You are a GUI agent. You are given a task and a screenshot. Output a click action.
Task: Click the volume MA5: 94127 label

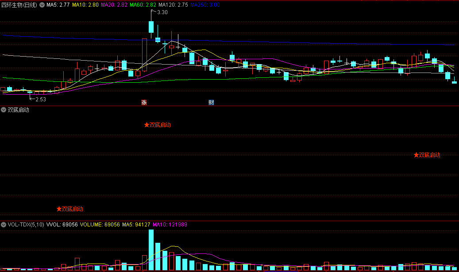[x=136, y=225]
